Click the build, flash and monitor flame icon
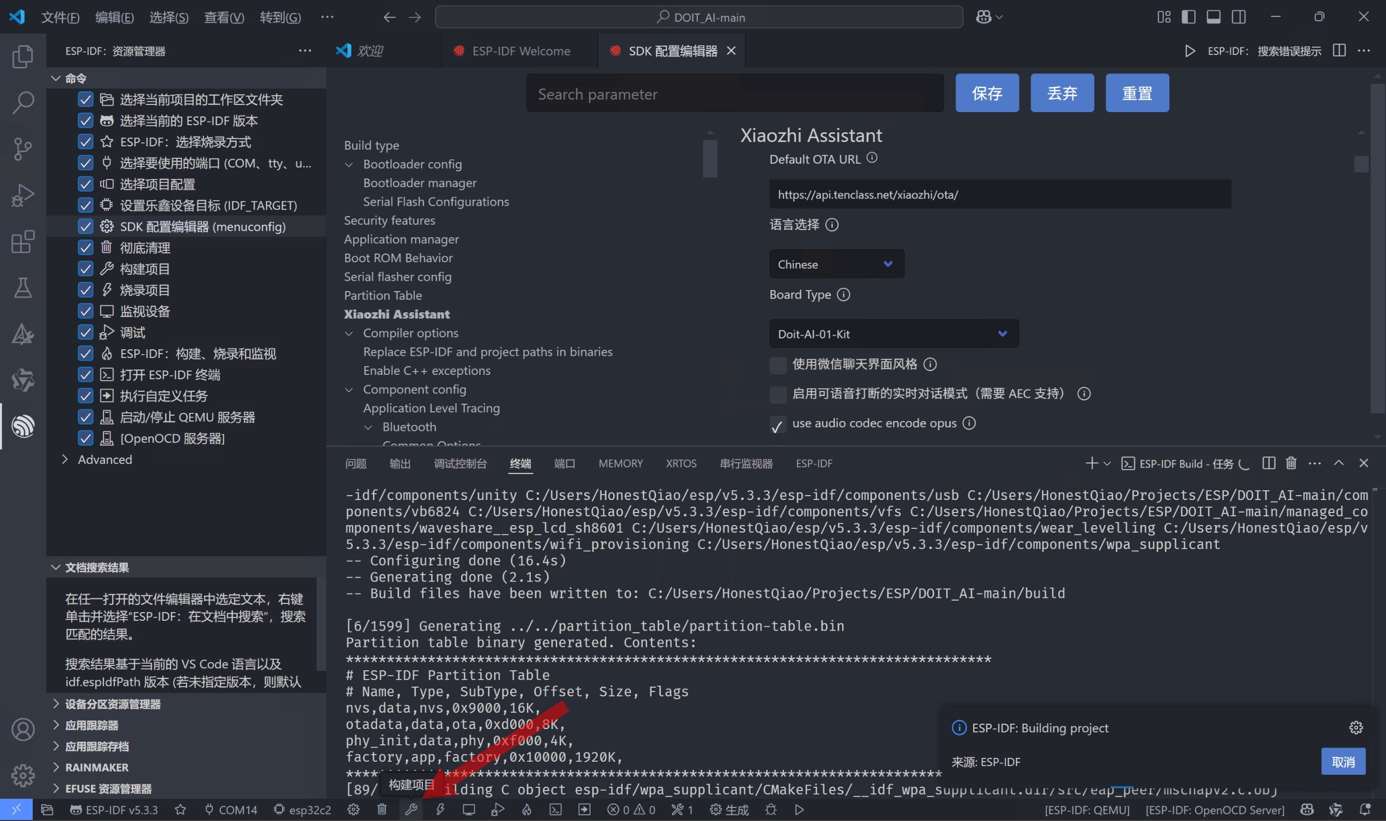Viewport: 1386px width, 821px height. click(526, 810)
